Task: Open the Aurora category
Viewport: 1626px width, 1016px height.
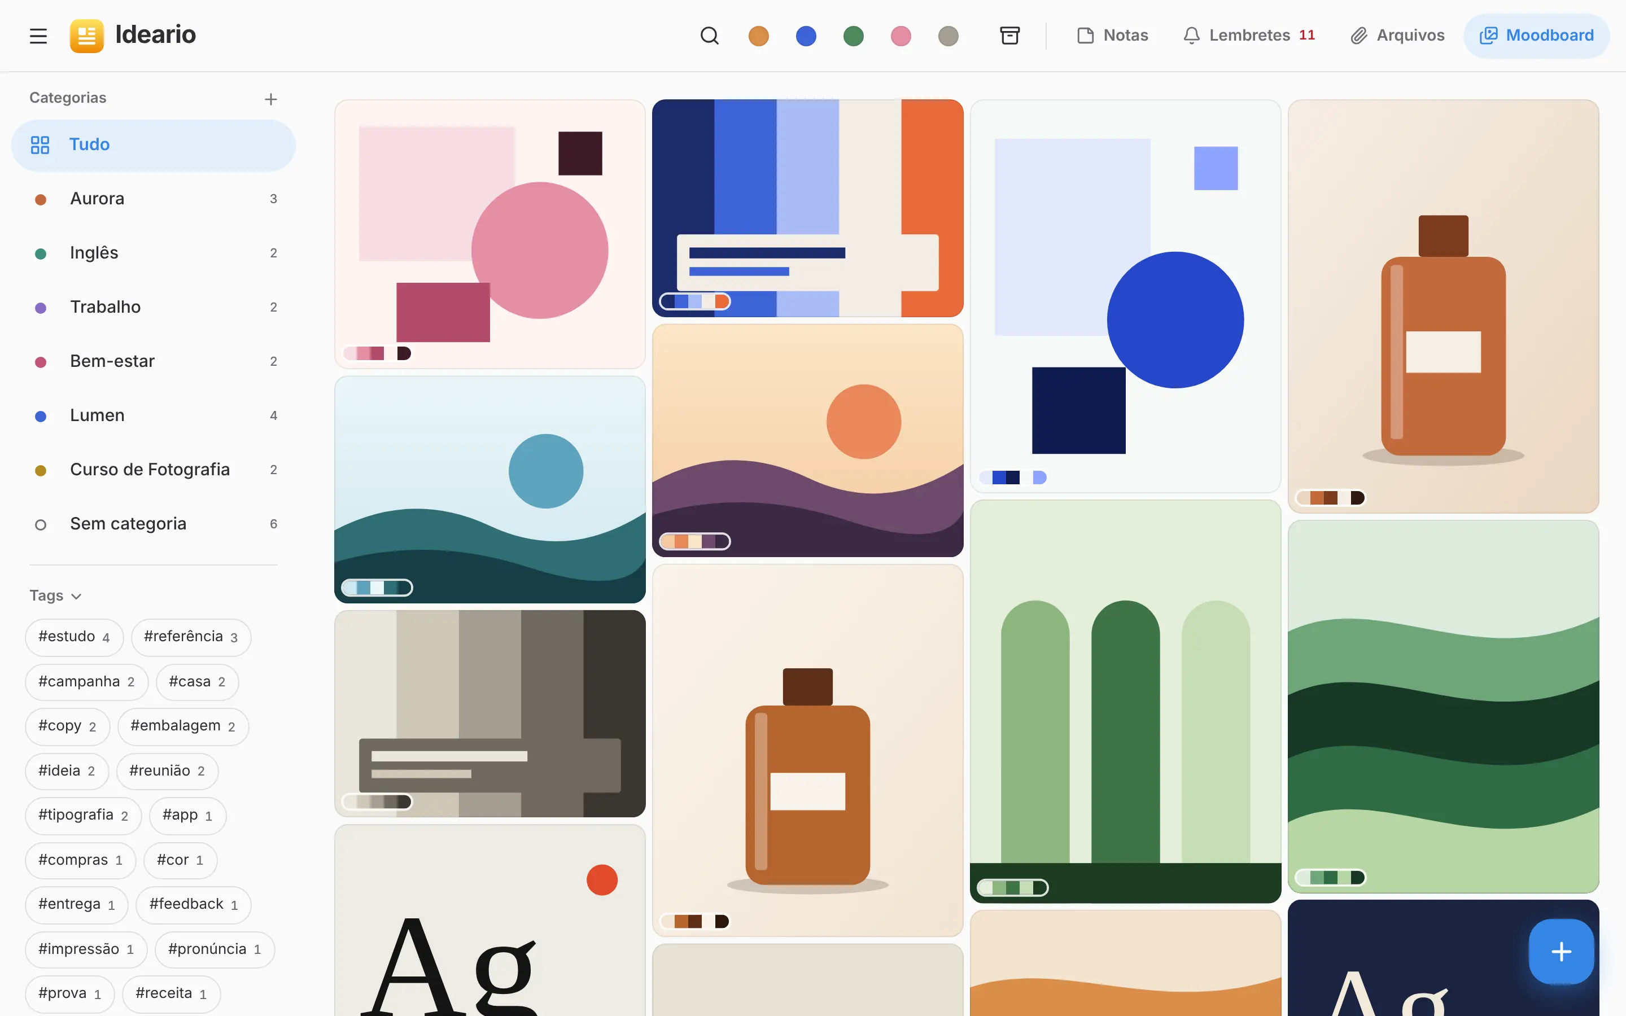Action: (153, 199)
